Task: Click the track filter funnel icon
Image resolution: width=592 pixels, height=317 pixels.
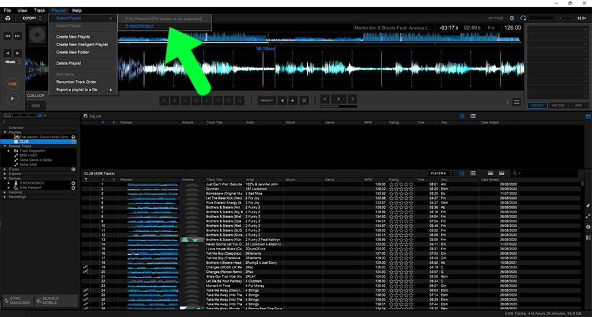Action: tap(86, 180)
